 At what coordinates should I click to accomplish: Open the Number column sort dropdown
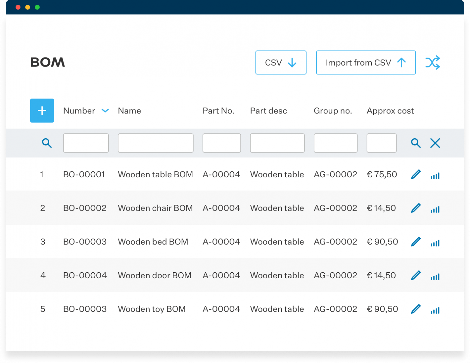click(x=105, y=111)
